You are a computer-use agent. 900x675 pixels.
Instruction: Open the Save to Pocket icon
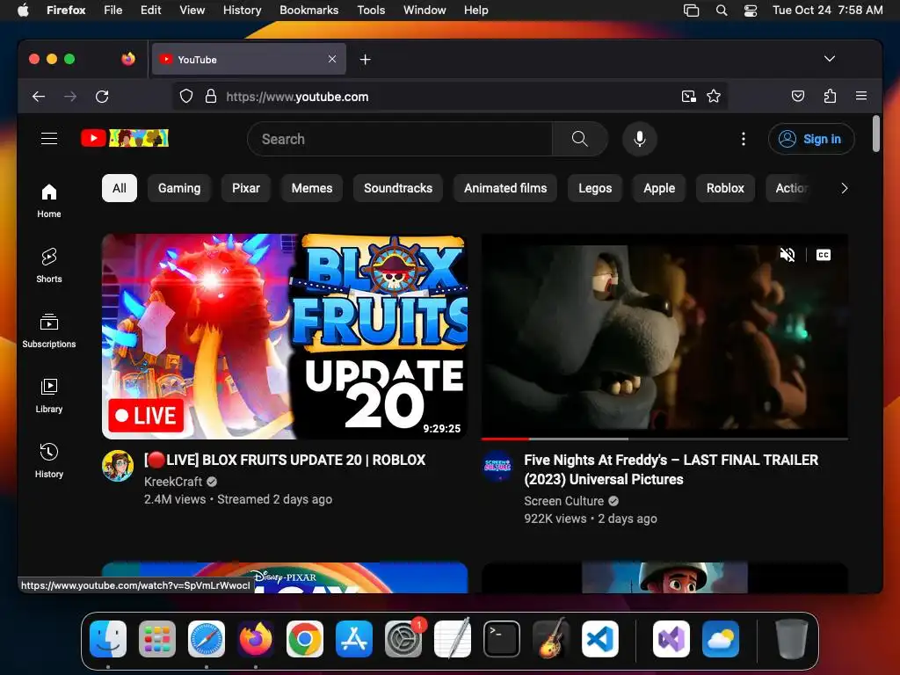point(798,97)
